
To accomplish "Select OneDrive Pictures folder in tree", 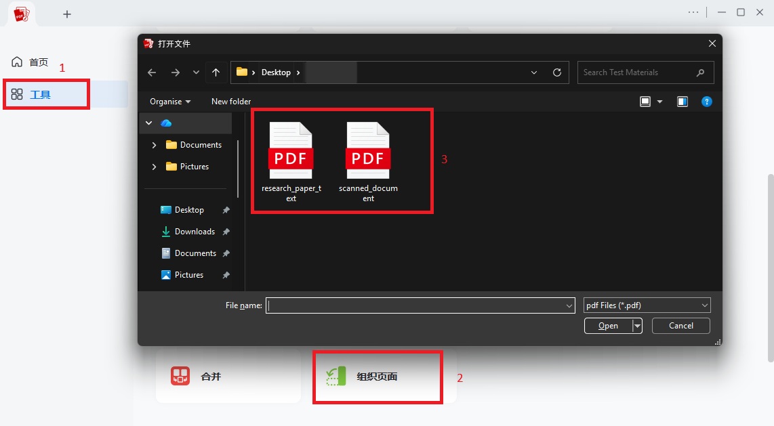I will pyautogui.click(x=187, y=167).
